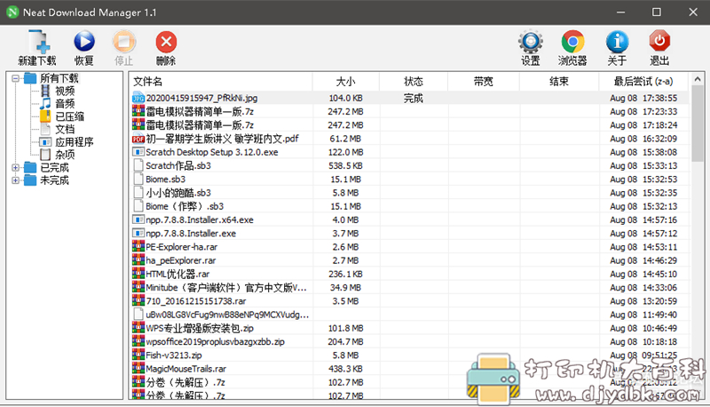Select the 音频 tree item label
The width and height of the screenshot is (710, 407).
point(65,104)
